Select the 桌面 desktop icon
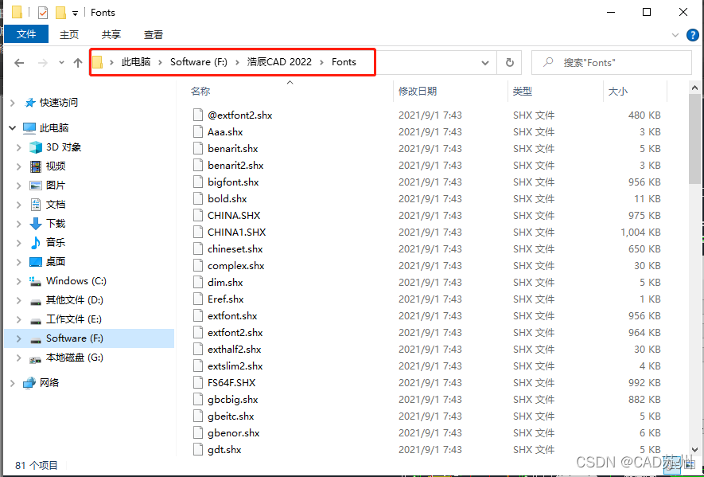 coord(36,262)
